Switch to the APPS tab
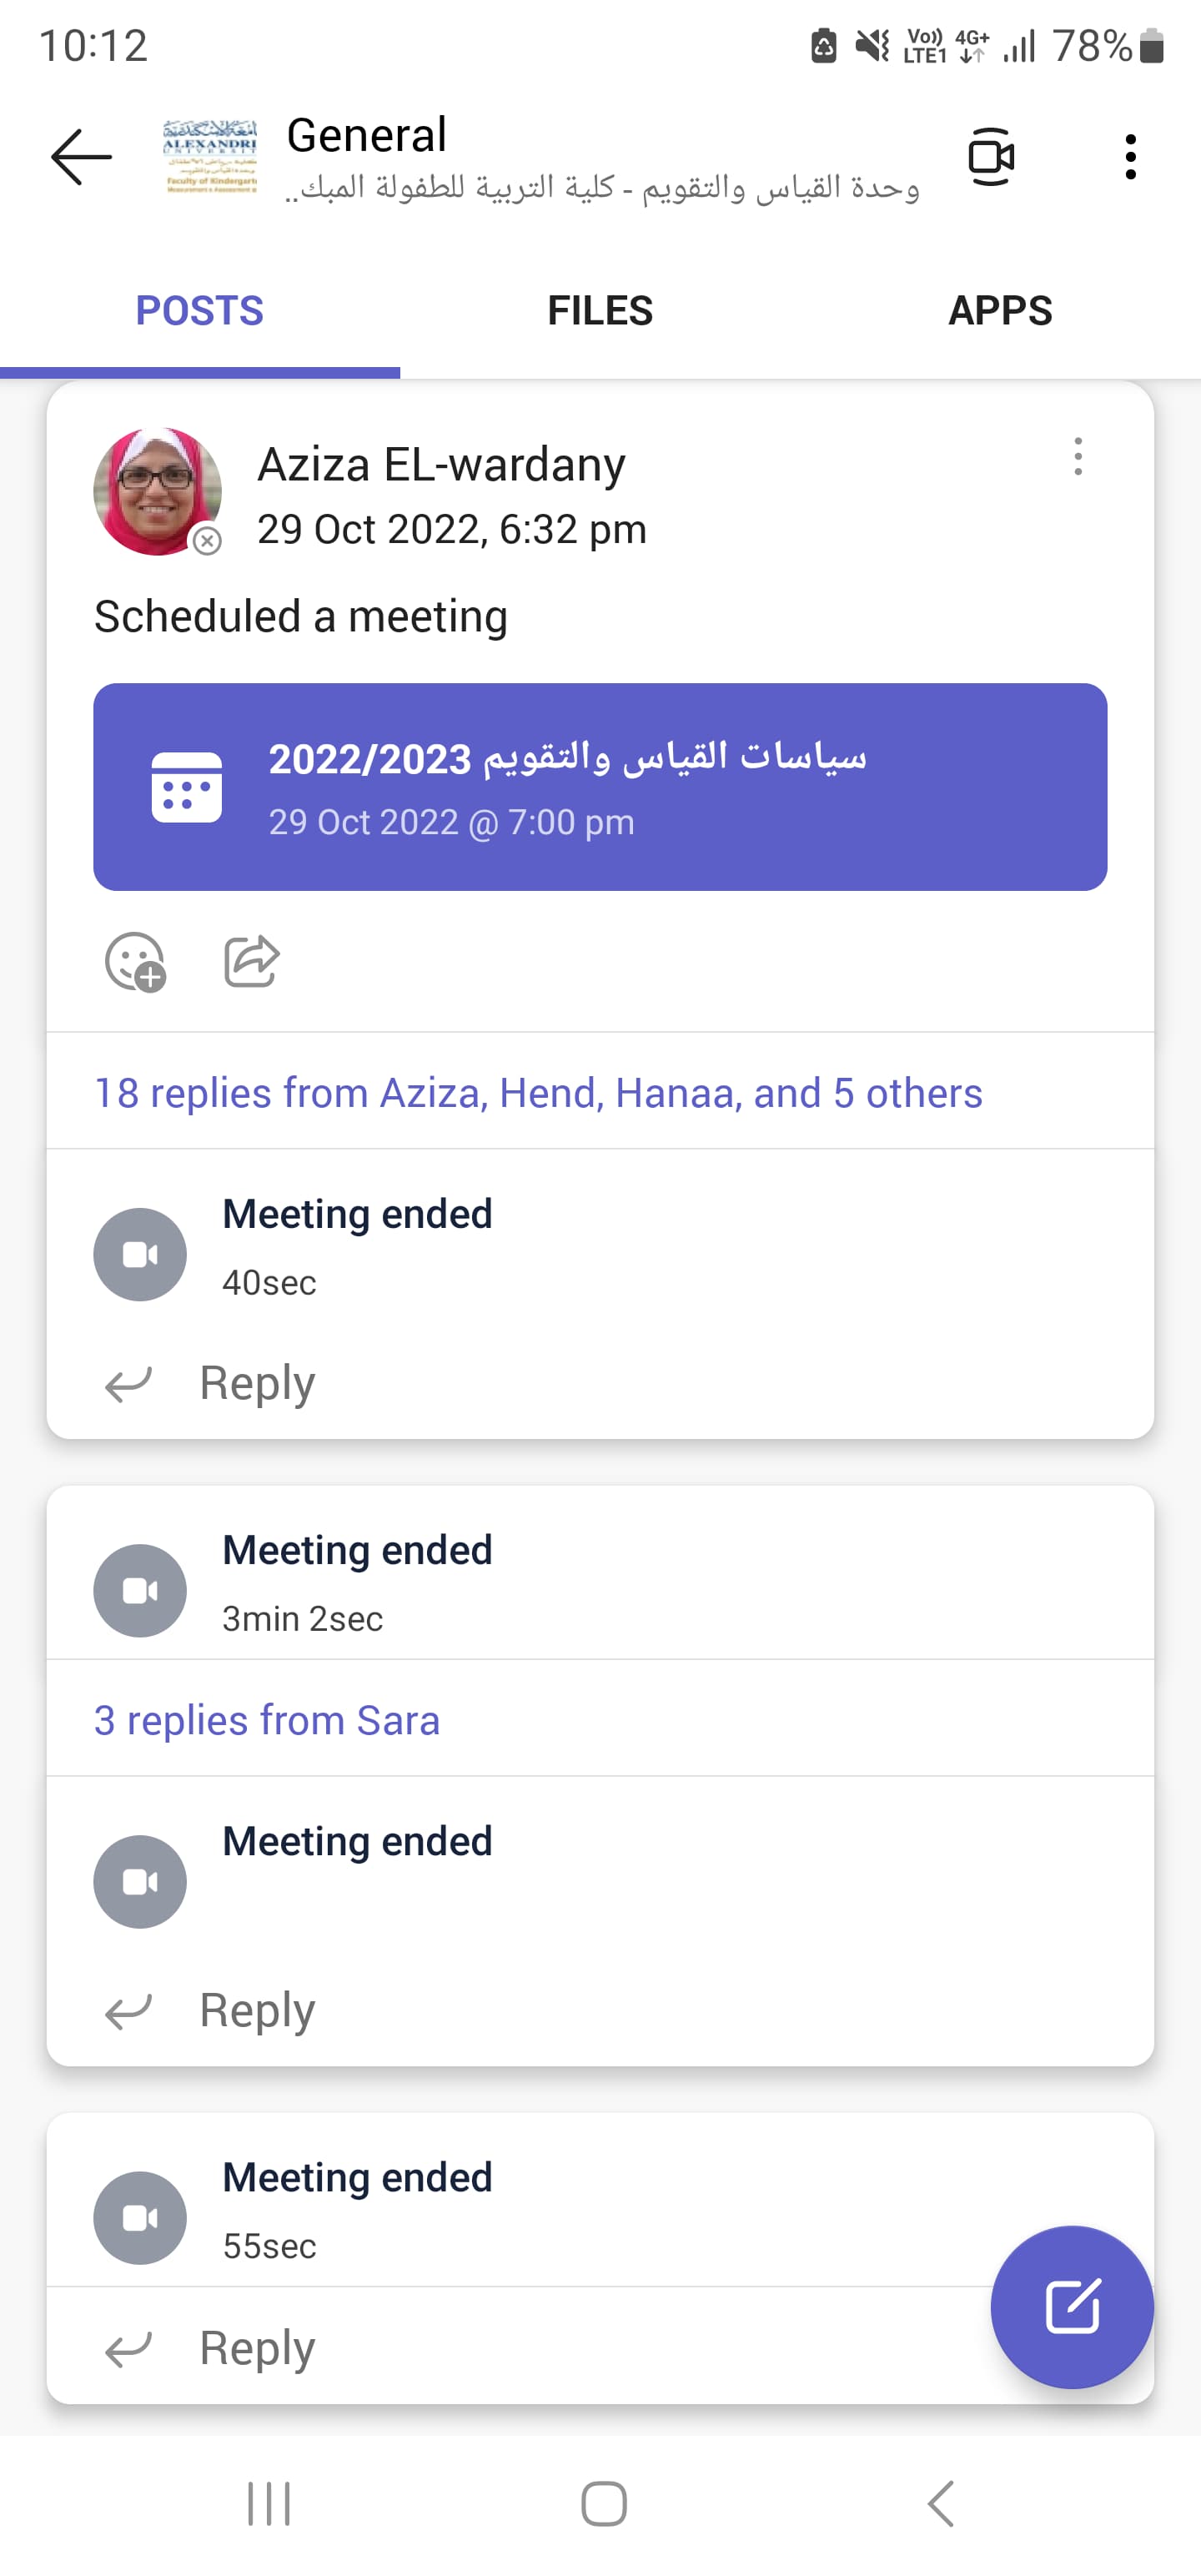Screen dimensions: 1201x2576 pyautogui.click(x=1000, y=311)
